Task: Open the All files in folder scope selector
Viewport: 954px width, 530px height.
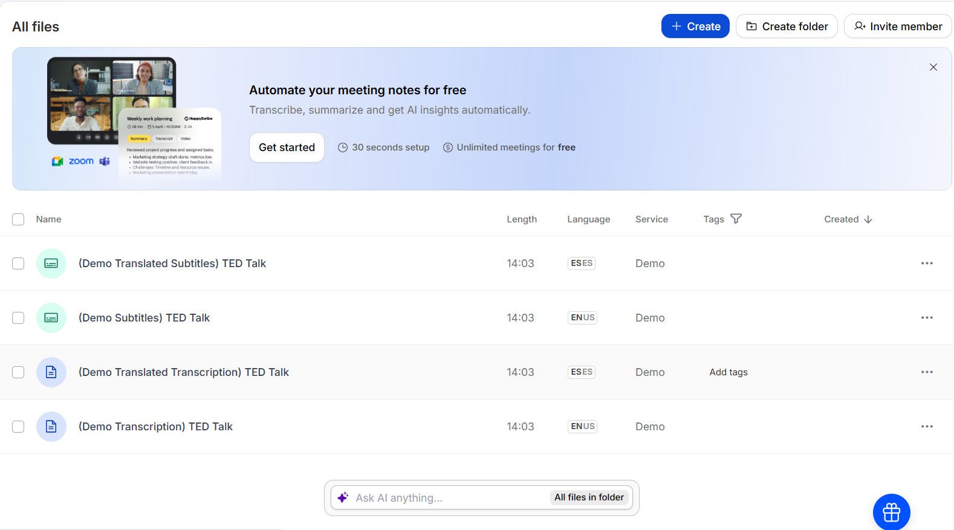Action: pyautogui.click(x=589, y=497)
